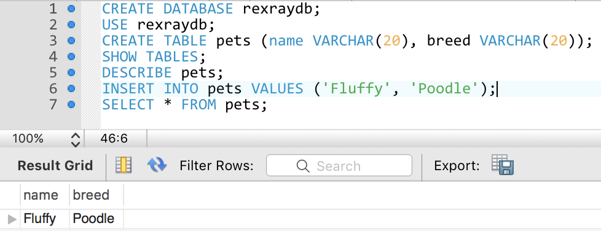Click the 'breed' column header
The height and width of the screenshot is (231, 601).
point(91,195)
